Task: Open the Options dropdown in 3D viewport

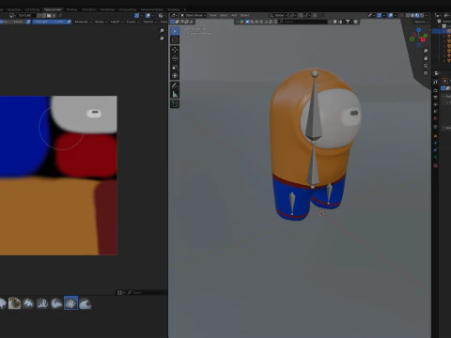Action: click(421, 22)
